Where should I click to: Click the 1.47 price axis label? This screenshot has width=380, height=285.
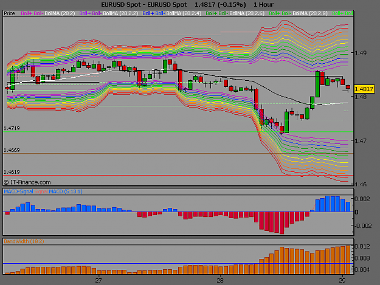tap(361, 141)
